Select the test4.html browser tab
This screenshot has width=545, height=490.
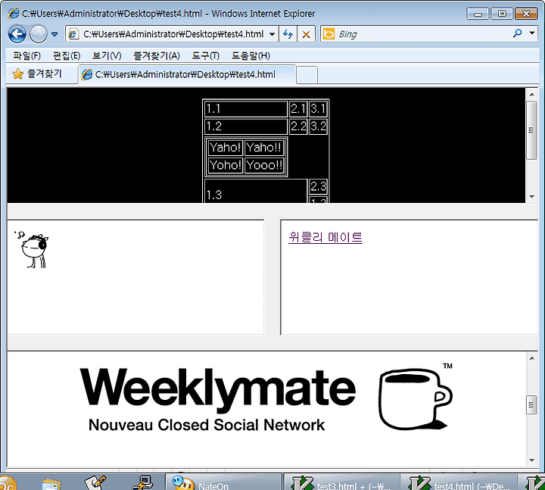[187, 74]
